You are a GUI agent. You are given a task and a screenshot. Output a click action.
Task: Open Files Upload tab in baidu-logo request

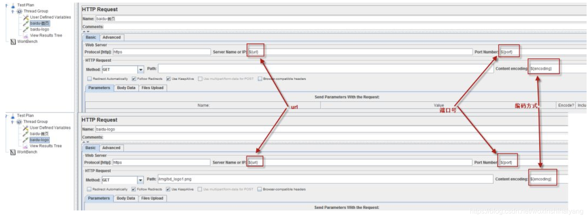[152, 198]
